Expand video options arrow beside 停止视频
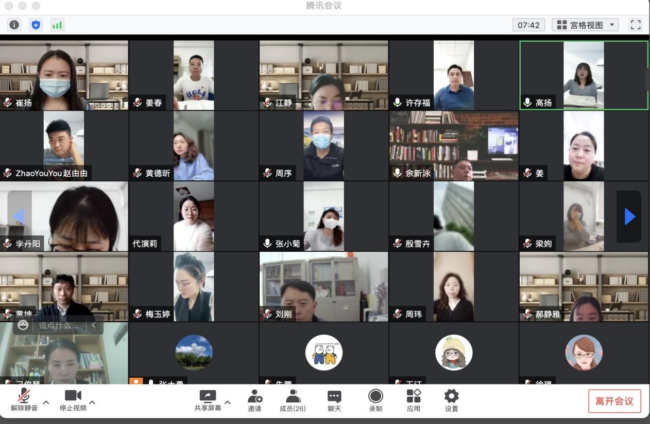 (93, 402)
